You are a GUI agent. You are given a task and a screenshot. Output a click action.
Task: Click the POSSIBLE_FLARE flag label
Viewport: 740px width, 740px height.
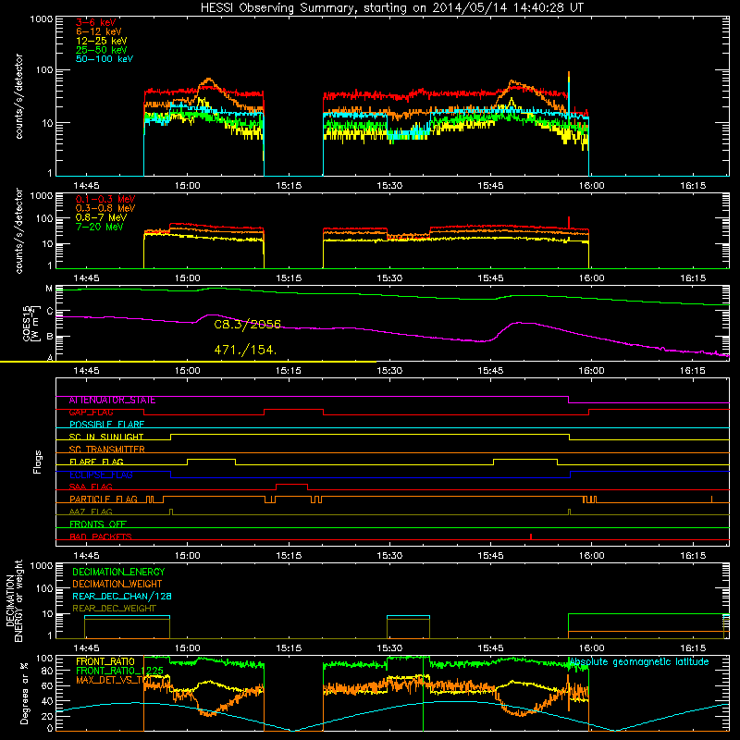106,425
